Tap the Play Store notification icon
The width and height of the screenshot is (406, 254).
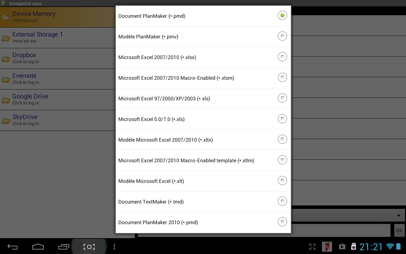342,247
